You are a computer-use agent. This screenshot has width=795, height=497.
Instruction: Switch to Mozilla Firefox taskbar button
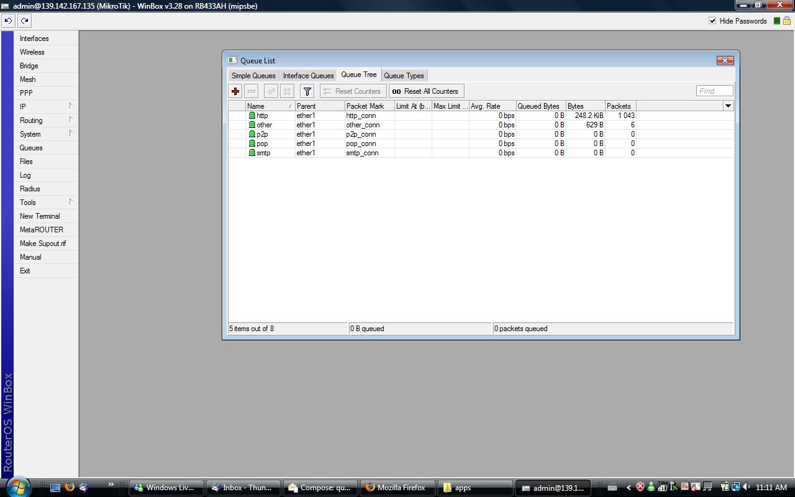click(397, 488)
